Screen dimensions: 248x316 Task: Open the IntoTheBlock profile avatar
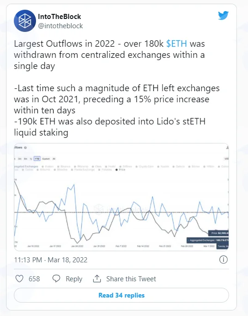coord(25,21)
